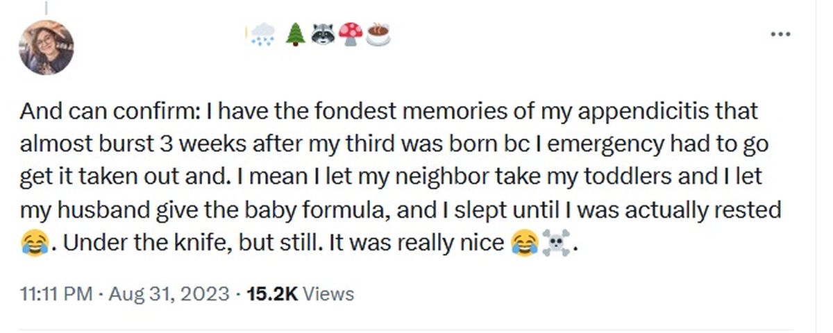Click the raccoon emoji in display name
The height and width of the screenshot is (333, 833).
pos(321,34)
